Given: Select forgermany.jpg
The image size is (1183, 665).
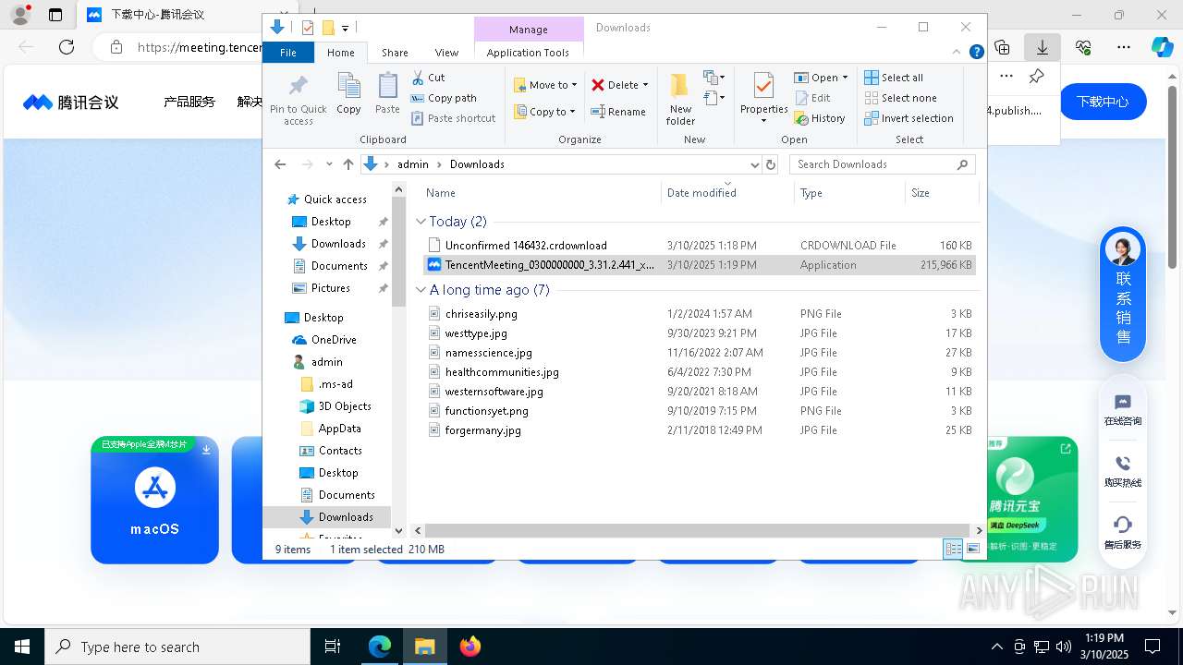Looking at the screenshot, I should [700, 430].
